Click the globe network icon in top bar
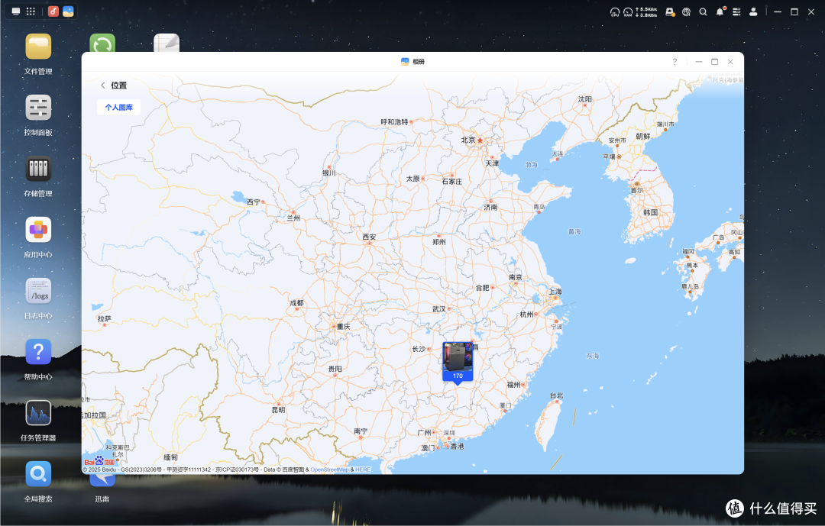 686,11
